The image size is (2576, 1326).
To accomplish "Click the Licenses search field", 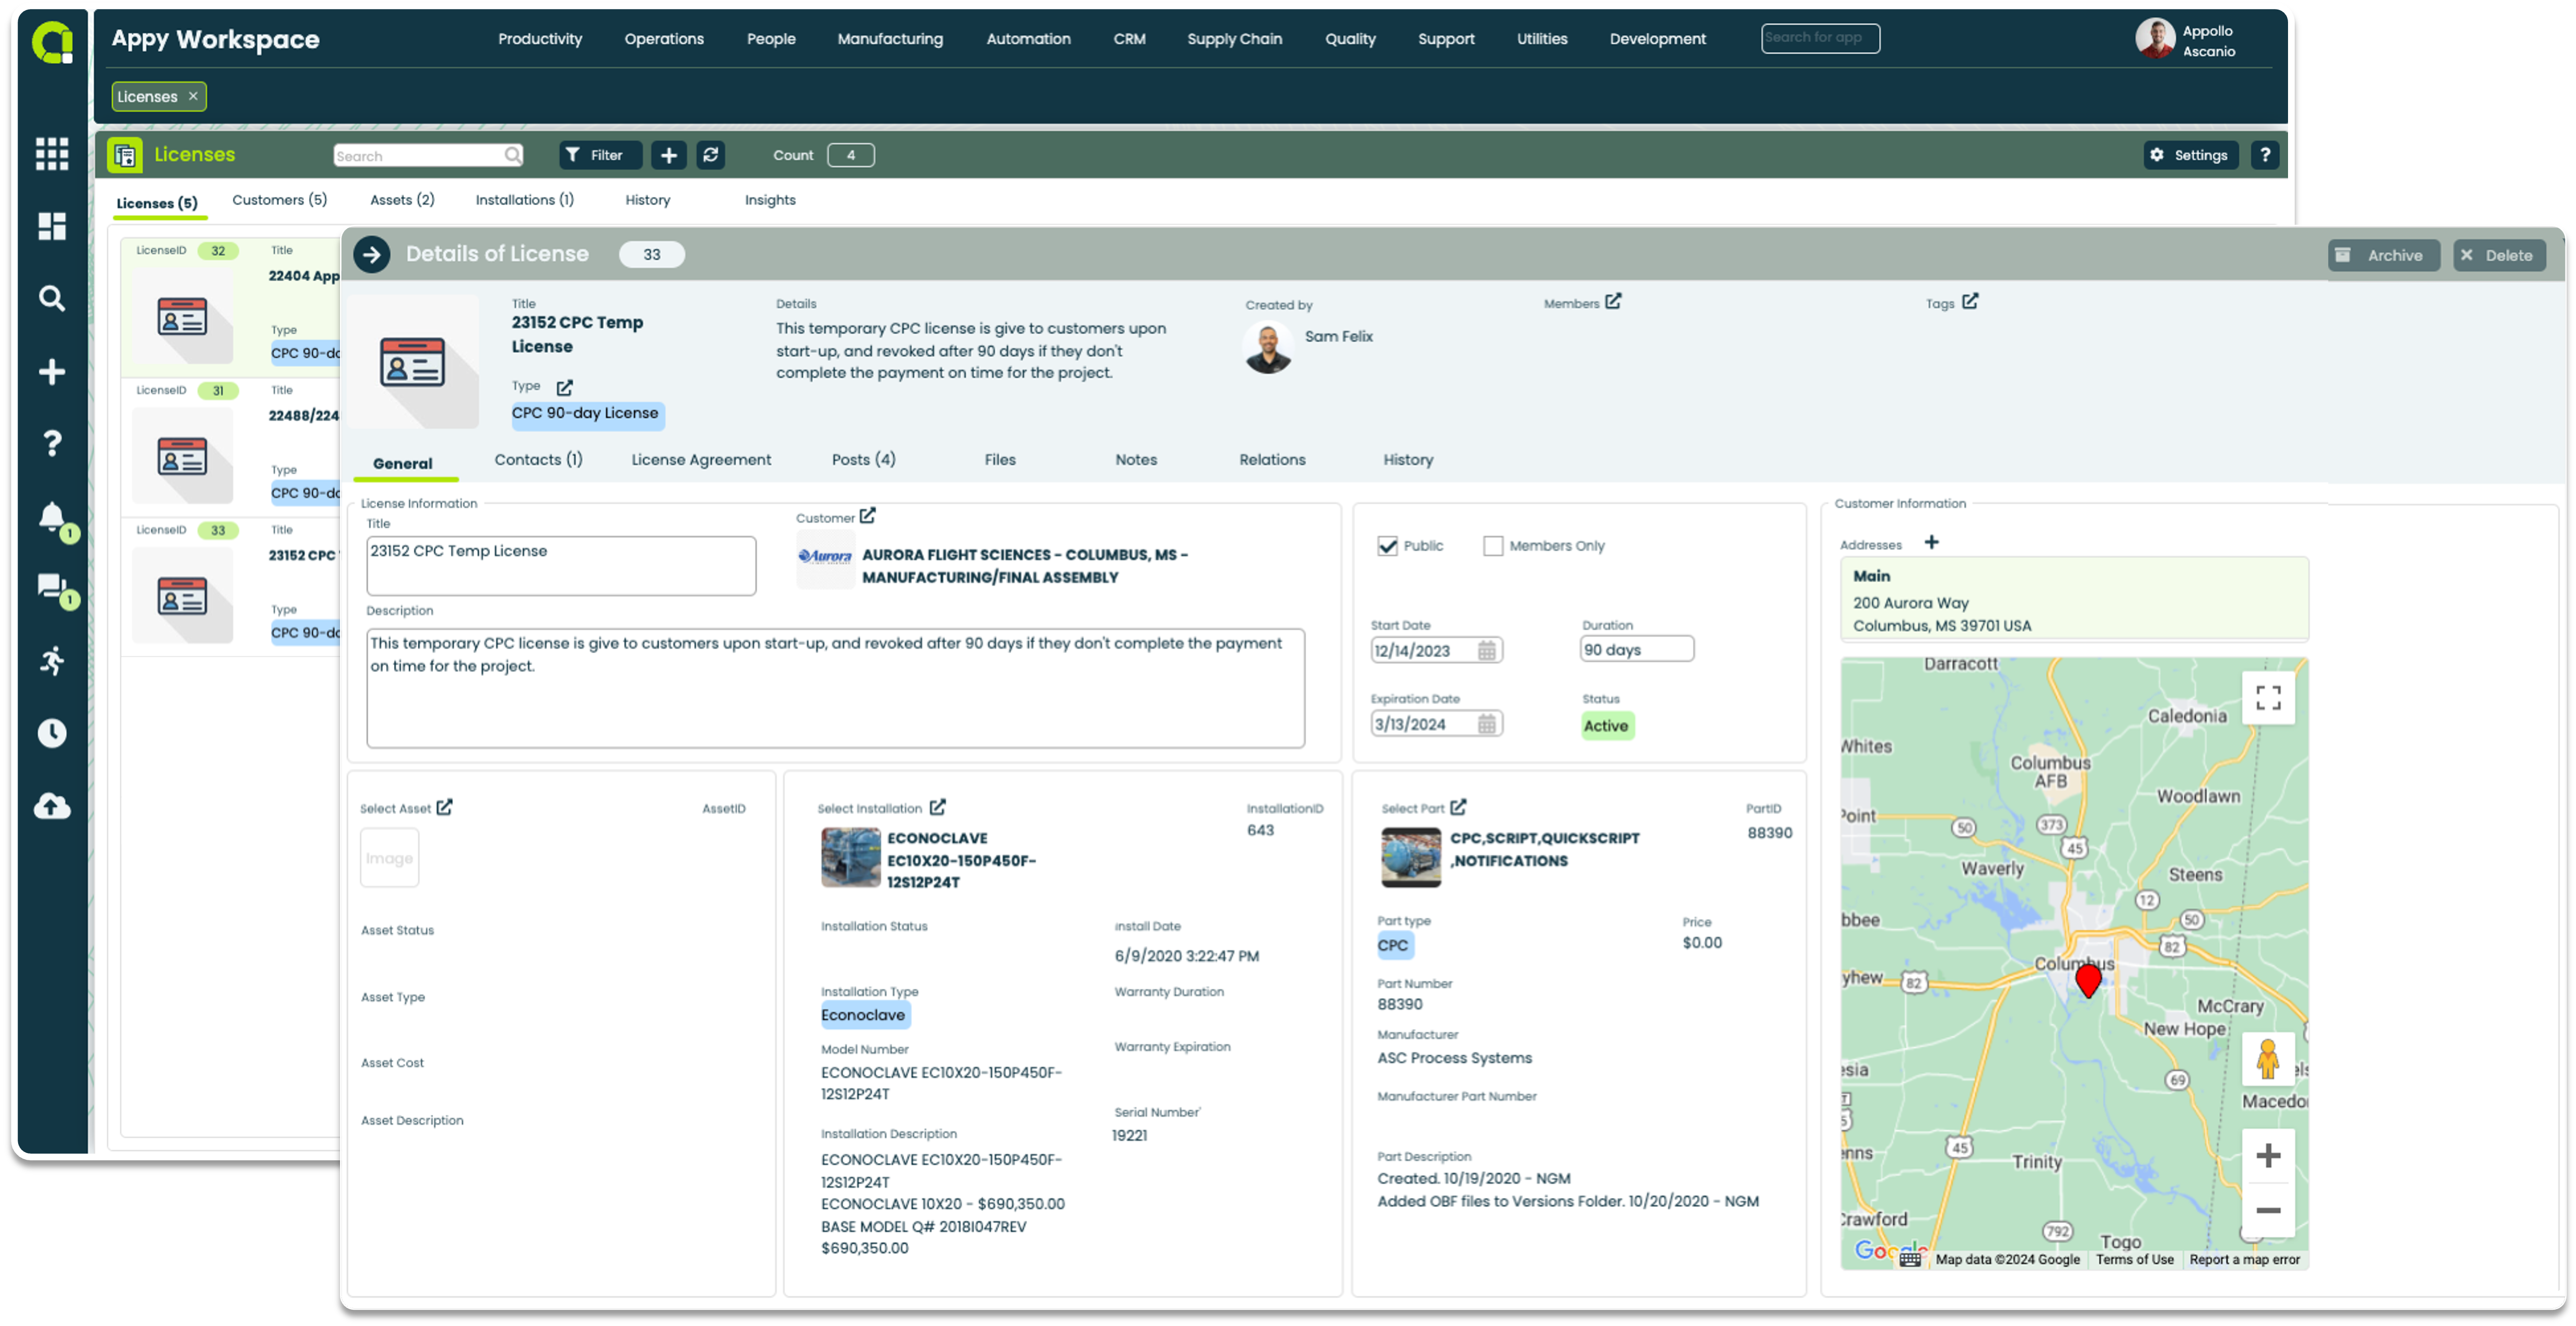I will click(428, 155).
